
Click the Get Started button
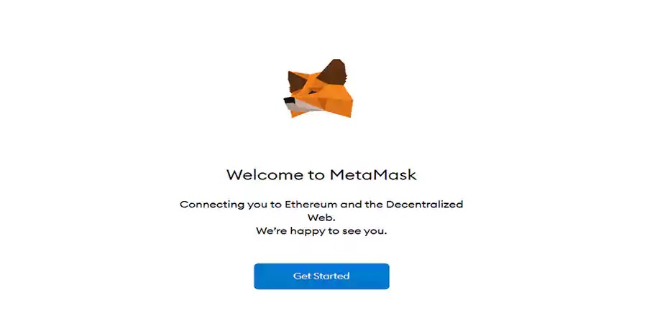pyautogui.click(x=321, y=276)
